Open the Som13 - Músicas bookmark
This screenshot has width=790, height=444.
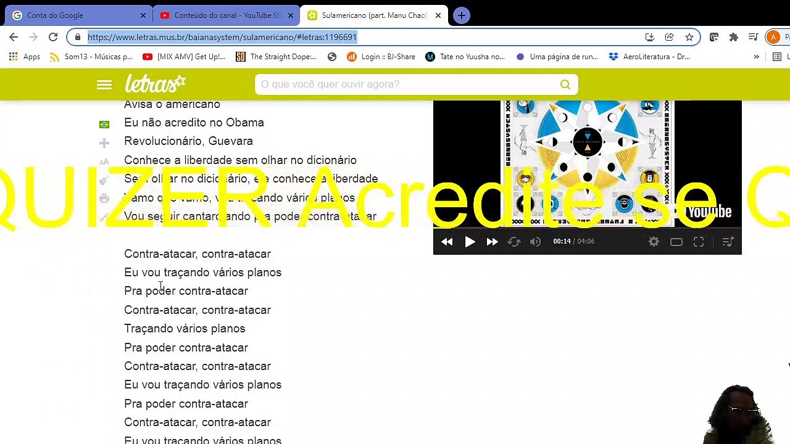(x=91, y=57)
